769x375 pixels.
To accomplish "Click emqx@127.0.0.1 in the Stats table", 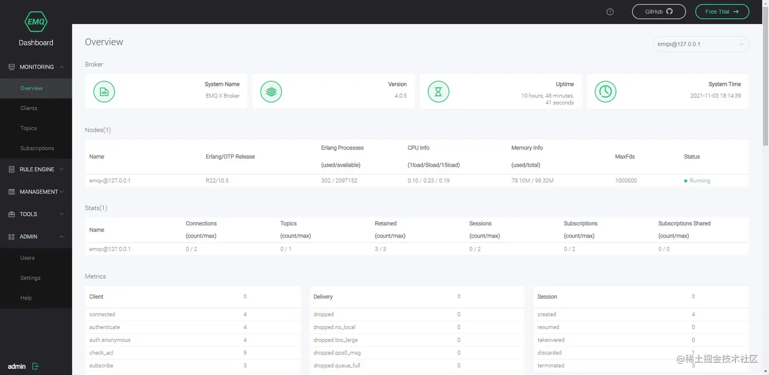I will click(110, 249).
